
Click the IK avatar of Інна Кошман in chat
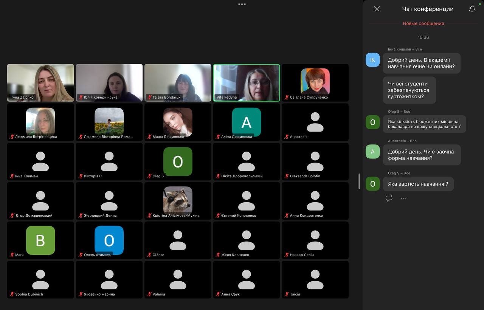(372, 60)
